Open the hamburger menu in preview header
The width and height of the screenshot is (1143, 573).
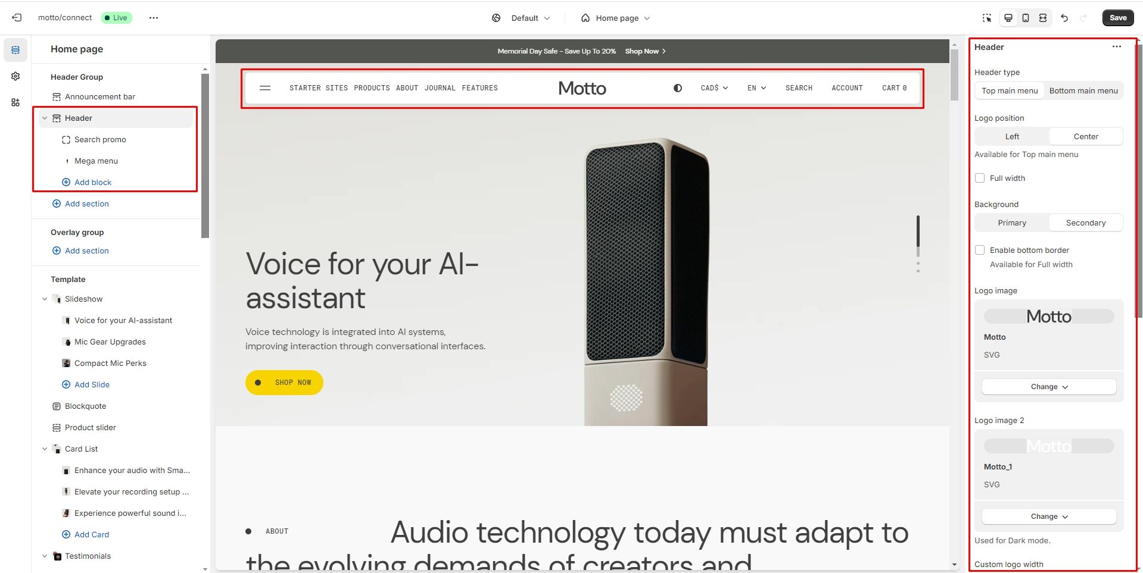click(x=265, y=88)
